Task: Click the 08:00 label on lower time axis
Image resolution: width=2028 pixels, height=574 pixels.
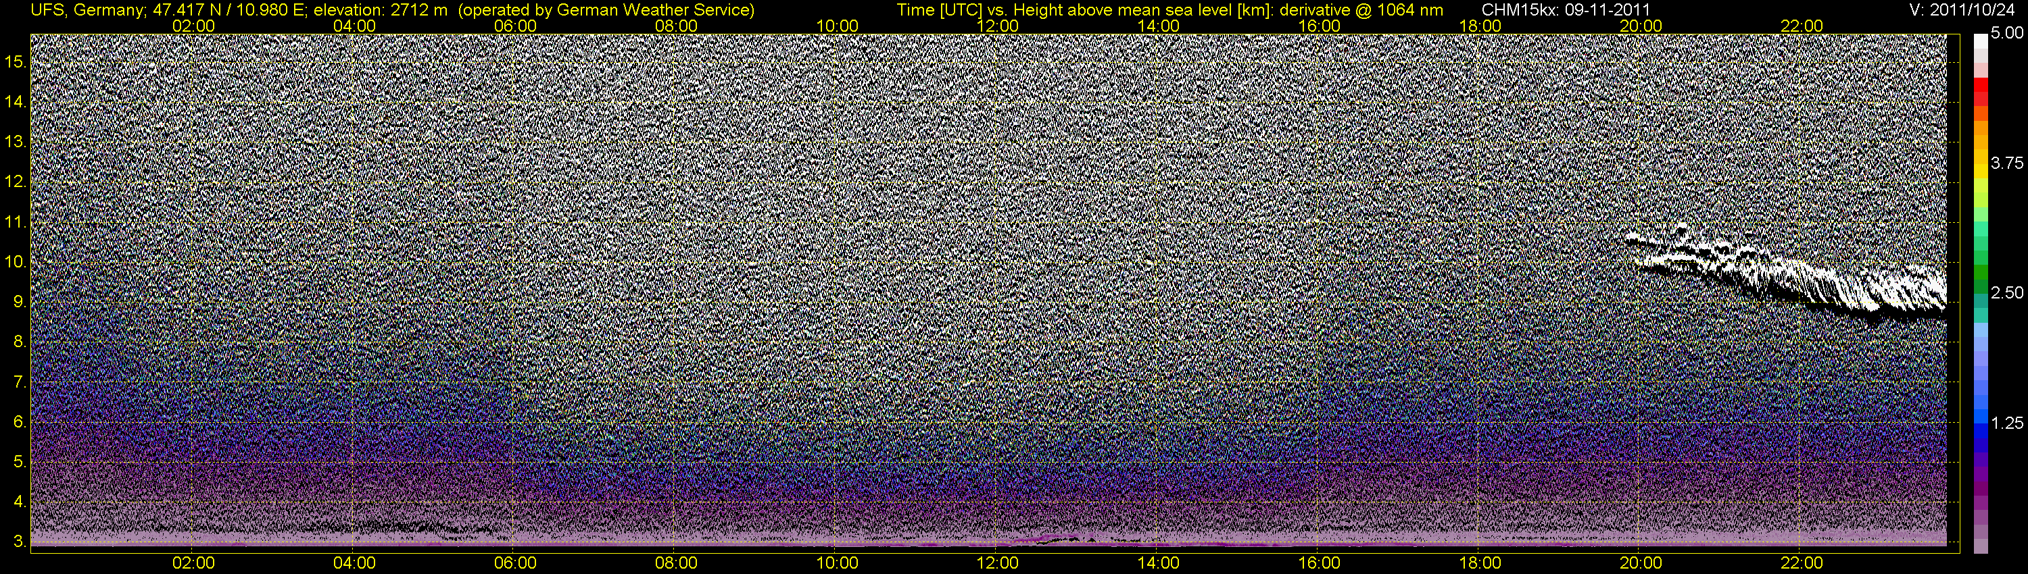Action: coord(676,563)
